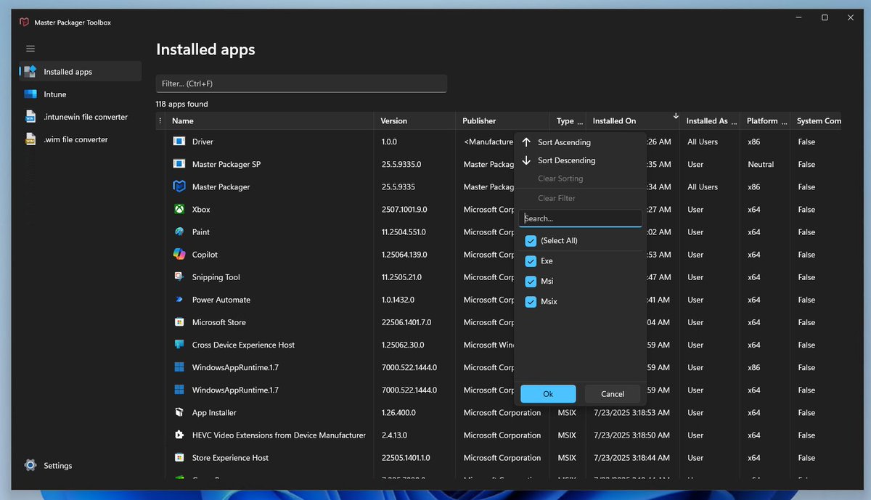This screenshot has height=500, width=871.
Task: Click MSIX type for Store Experience Host
Action: pos(567,458)
